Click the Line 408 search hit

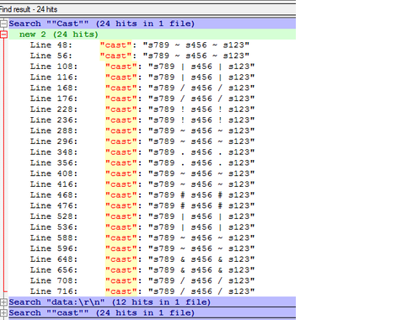142,173
